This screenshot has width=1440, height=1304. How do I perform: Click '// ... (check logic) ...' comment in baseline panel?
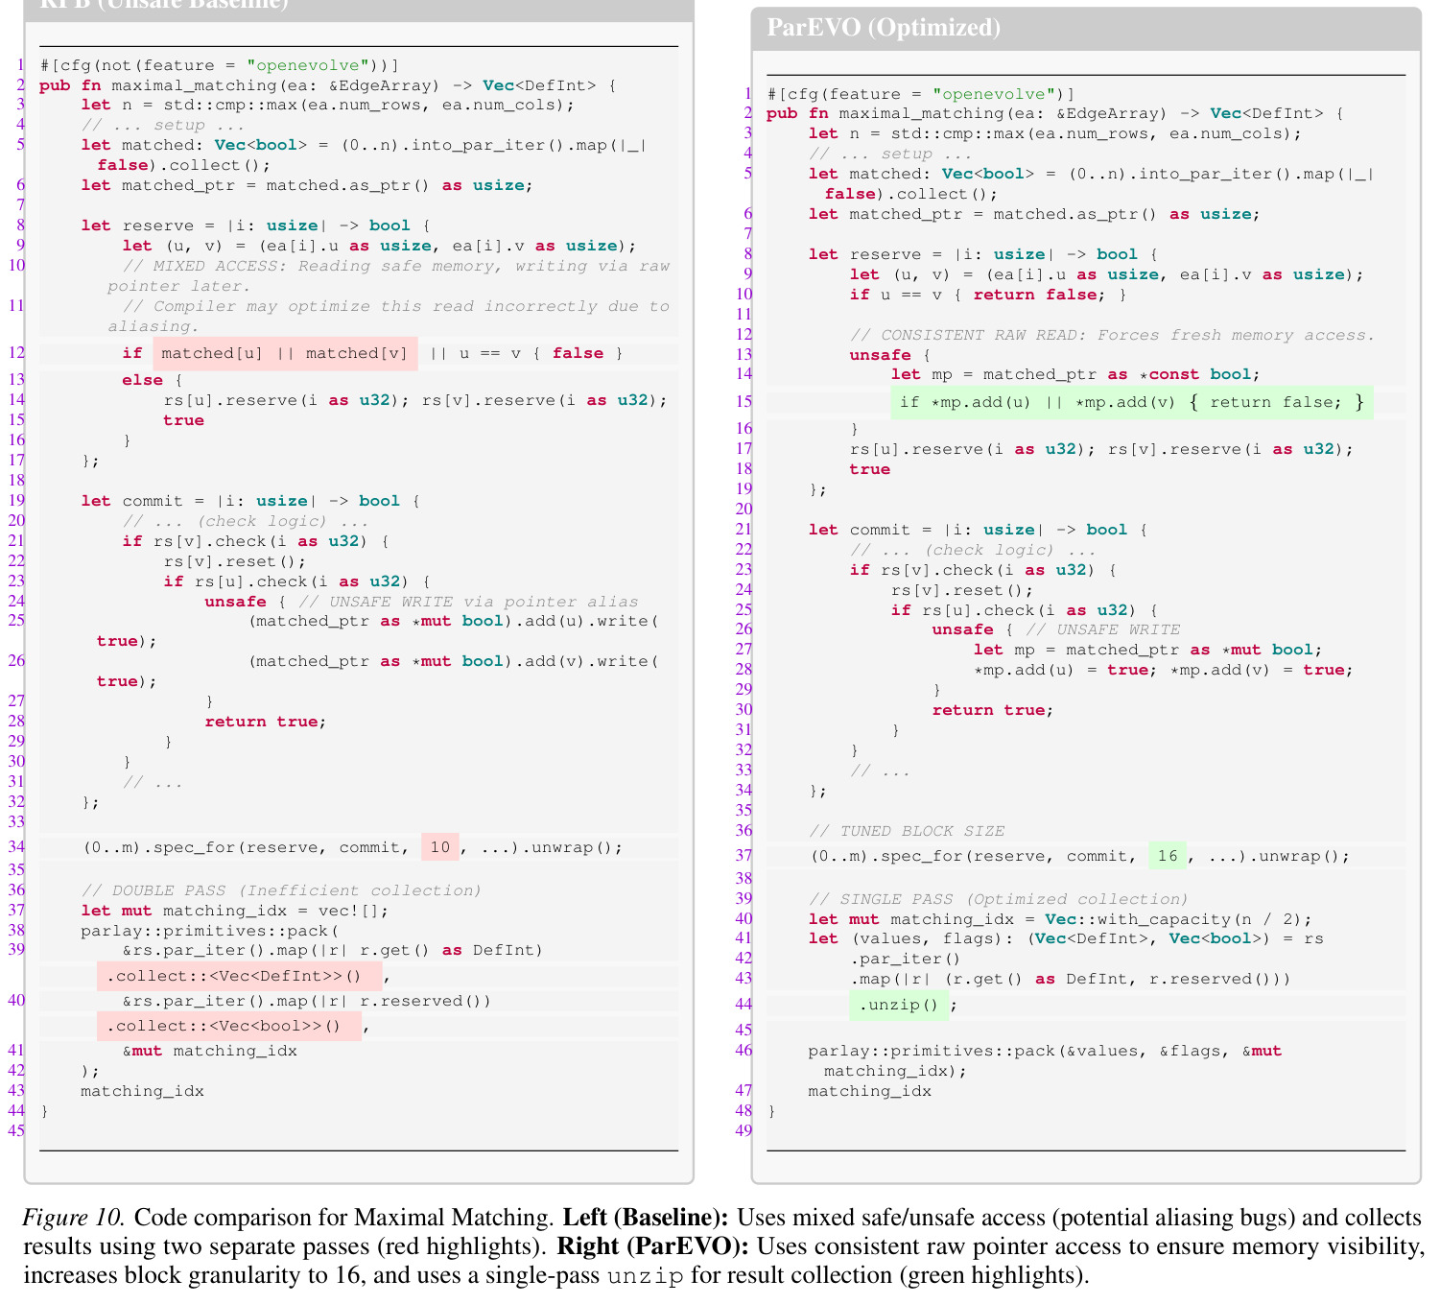click(x=246, y=521)
